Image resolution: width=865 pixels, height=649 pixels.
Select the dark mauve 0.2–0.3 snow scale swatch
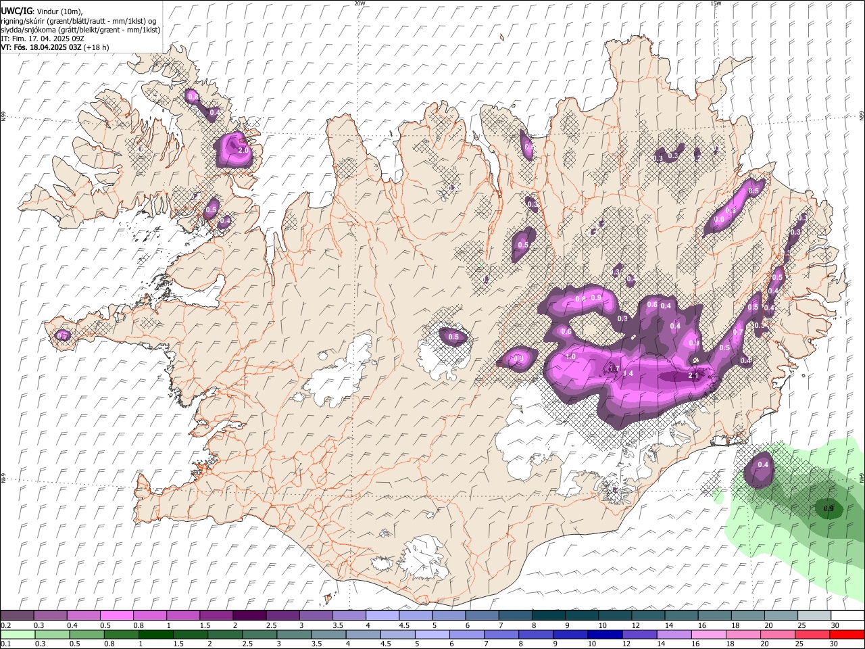point(17,615)
